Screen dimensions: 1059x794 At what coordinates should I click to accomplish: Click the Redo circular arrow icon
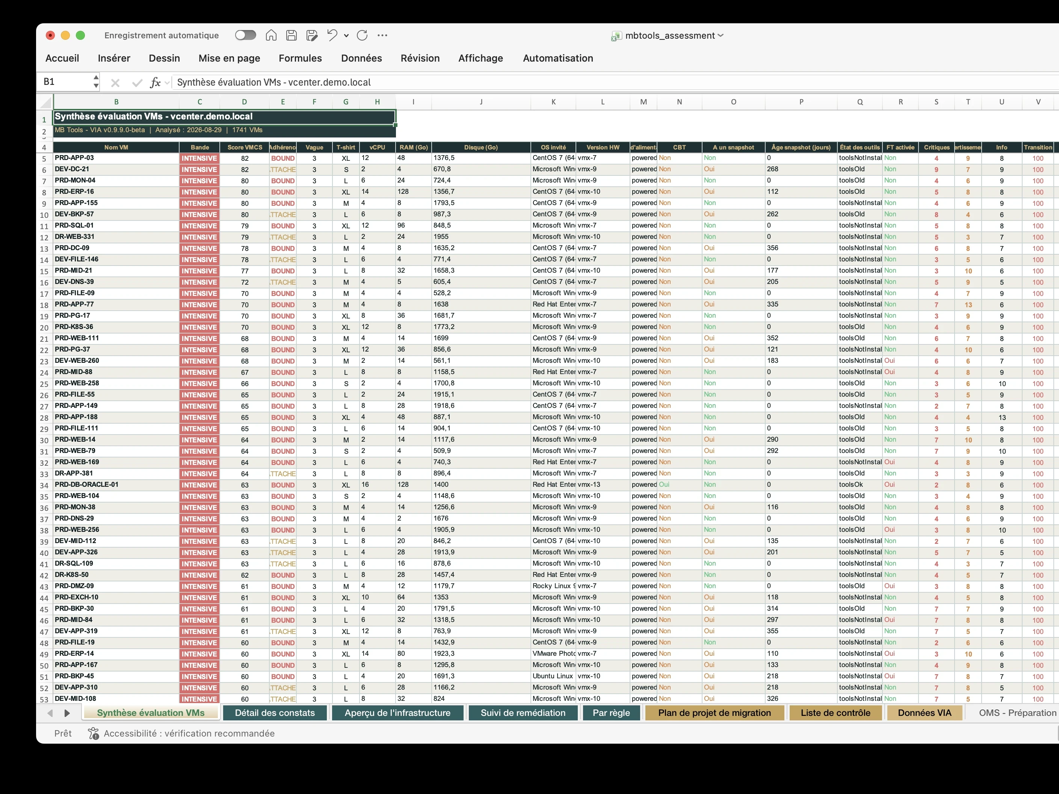(363, 35)
